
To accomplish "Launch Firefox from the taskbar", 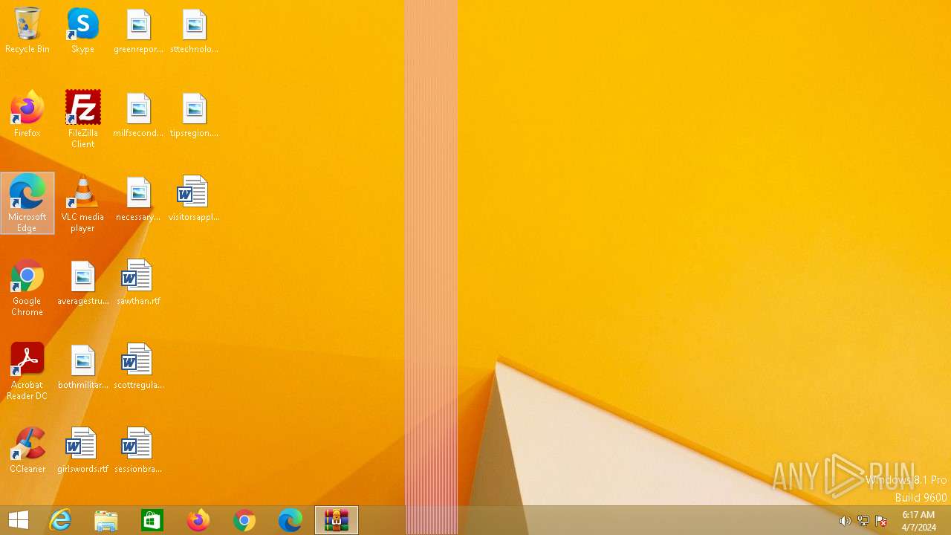I will [x=198, y=520].
